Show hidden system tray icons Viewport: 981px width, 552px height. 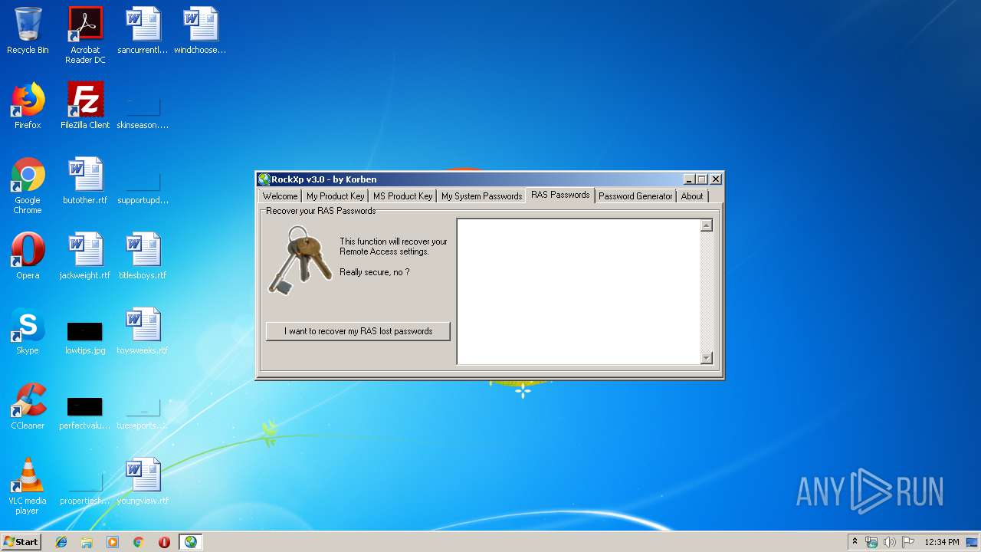coord(855,541)
